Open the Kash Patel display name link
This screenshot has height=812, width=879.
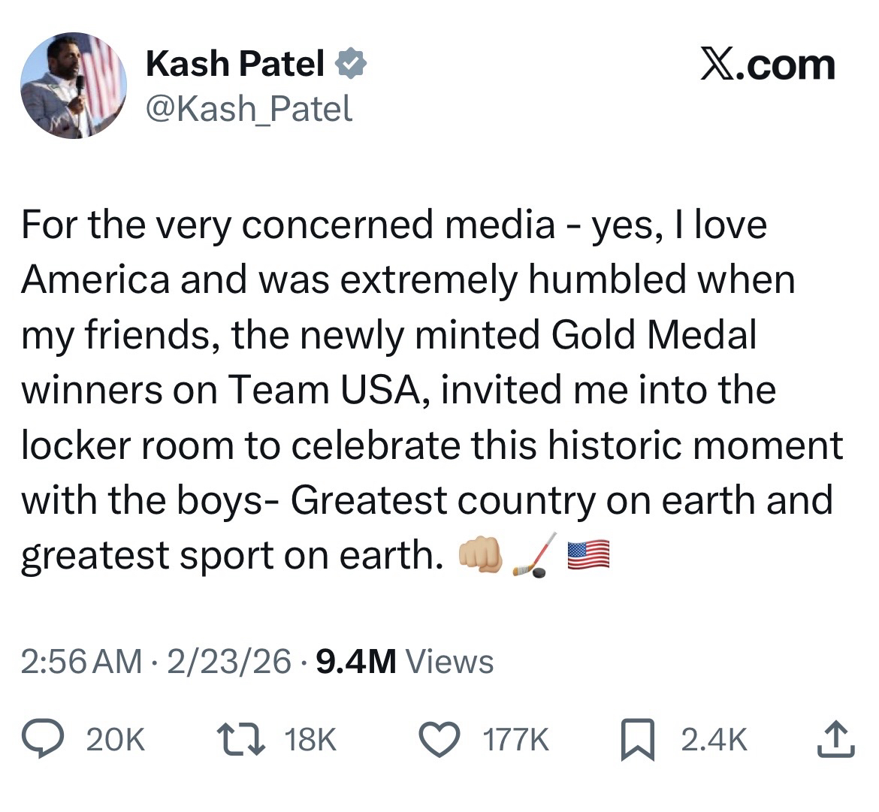234,65
